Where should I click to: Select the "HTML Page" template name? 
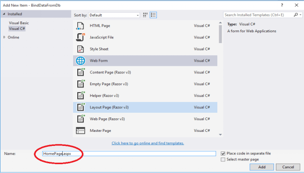coord(100,26)
